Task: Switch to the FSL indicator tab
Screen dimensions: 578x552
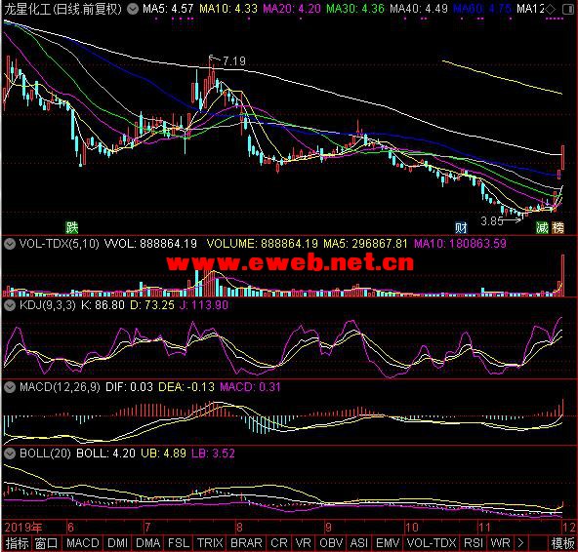Action: pos(179,543)
